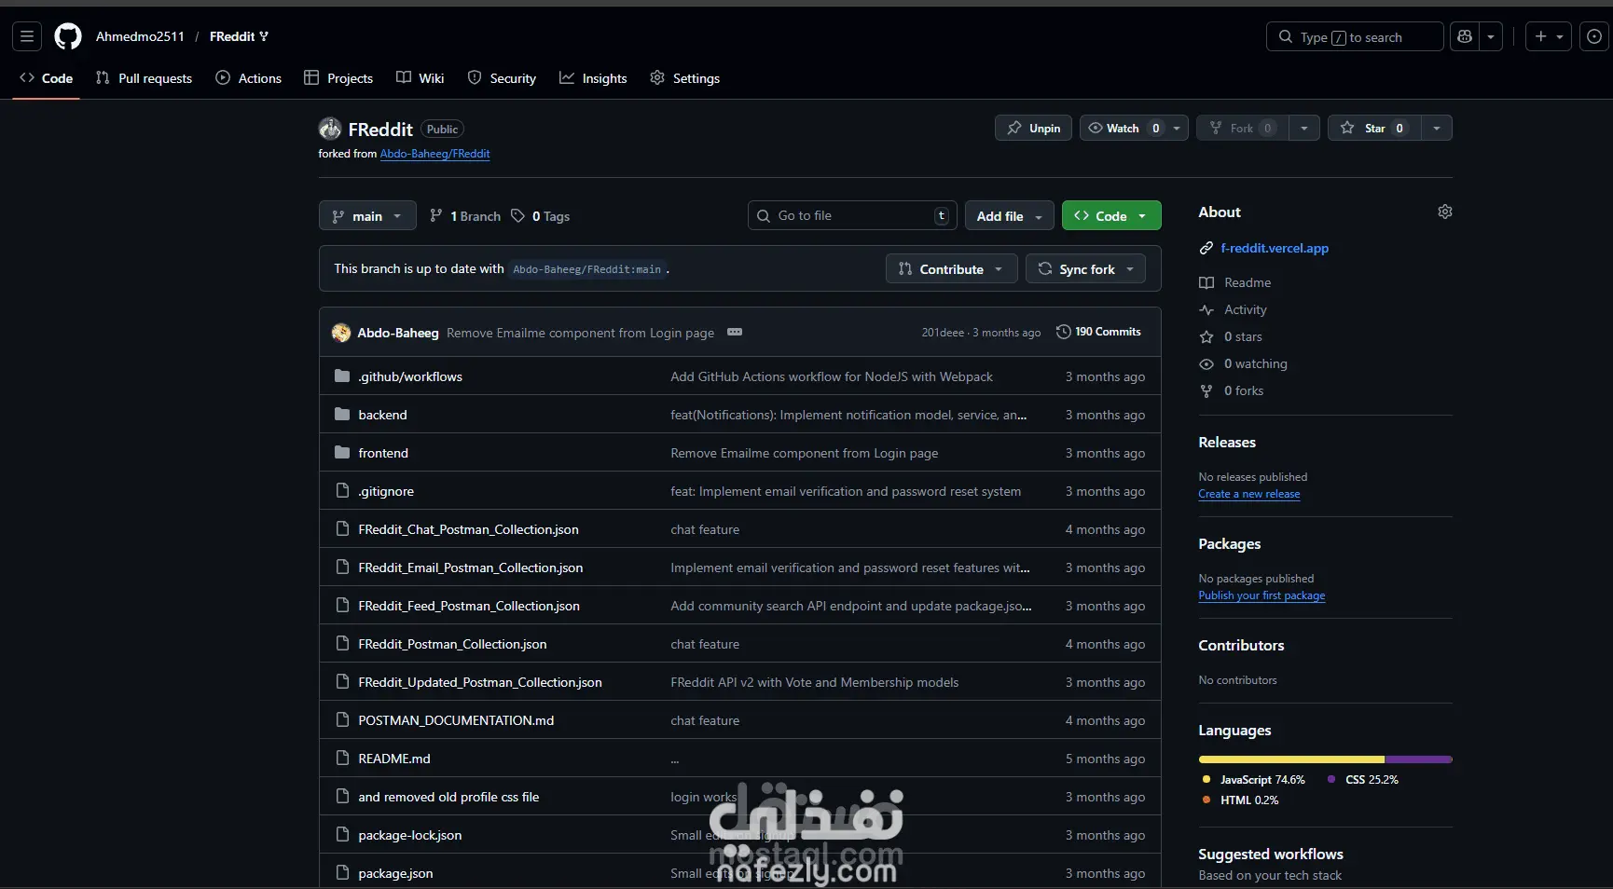Image resolution: width=1613 pixels, height=889 pixels.
Task: Open the Abdo-Baheeg/FReddit:main compare label
Action: click(586, 269)
